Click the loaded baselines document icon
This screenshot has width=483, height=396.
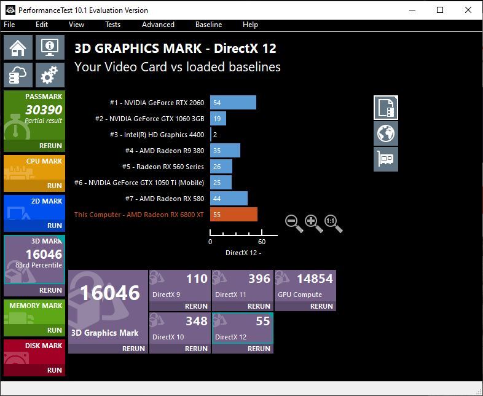pyautogui.click(x=386, y=108)
